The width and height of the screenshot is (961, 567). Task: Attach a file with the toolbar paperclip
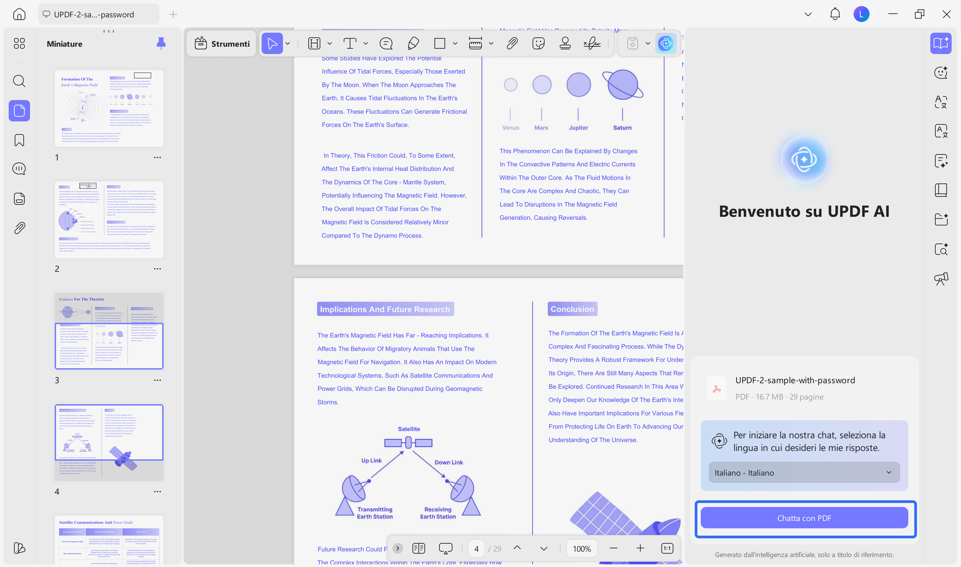pyautogui.click(x=512, y=44)
